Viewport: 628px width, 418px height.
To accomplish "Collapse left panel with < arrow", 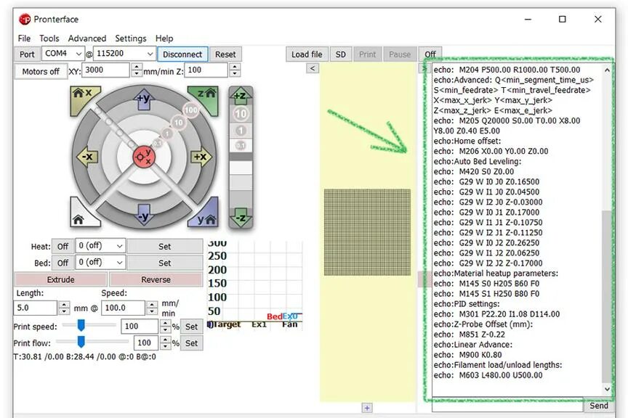I will [x=313, y=68].
